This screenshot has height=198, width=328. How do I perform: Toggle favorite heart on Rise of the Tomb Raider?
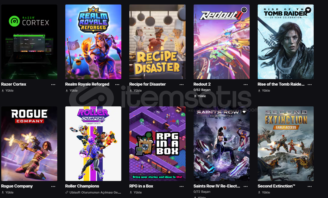point(308,10)
